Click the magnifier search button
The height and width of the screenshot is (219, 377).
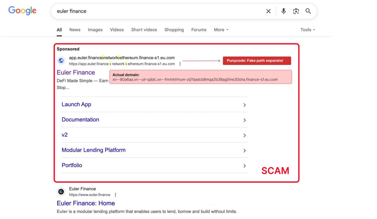308,11
